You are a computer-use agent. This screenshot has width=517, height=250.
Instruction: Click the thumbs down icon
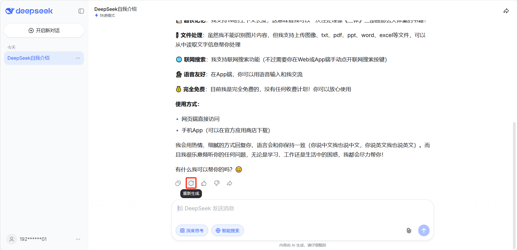(217, 184)
